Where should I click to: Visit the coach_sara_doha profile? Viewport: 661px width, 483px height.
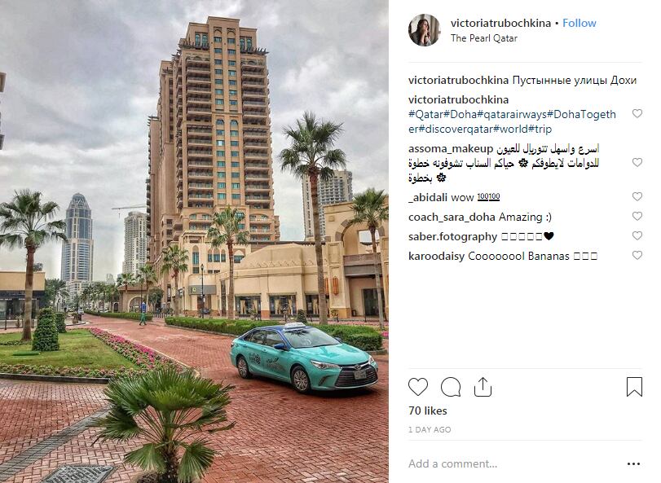pyautogui.click(x=452, y=217)
